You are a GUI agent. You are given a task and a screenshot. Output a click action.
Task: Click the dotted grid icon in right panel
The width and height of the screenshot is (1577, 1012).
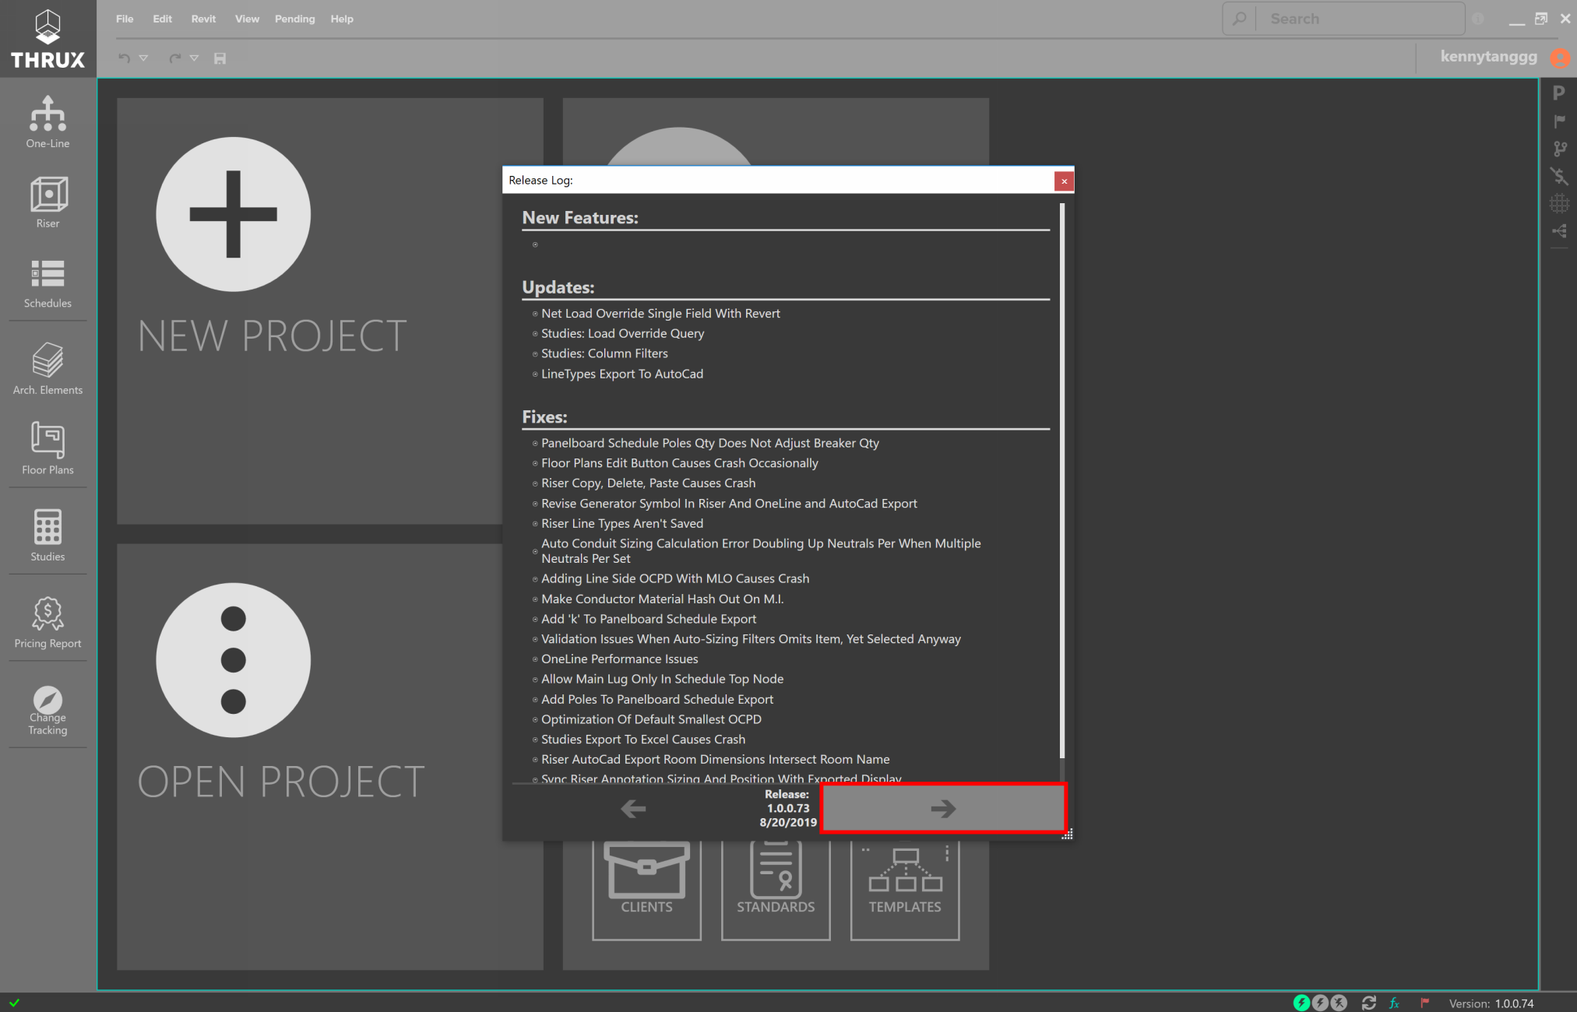(x=1559, y=204)
